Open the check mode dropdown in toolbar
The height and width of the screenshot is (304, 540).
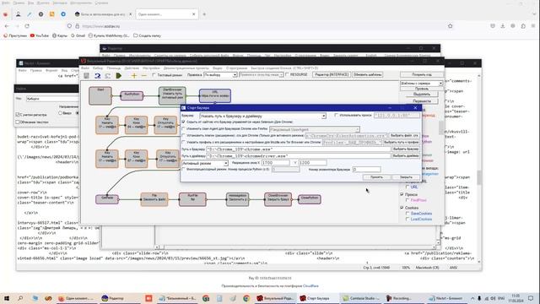(220, 75)
